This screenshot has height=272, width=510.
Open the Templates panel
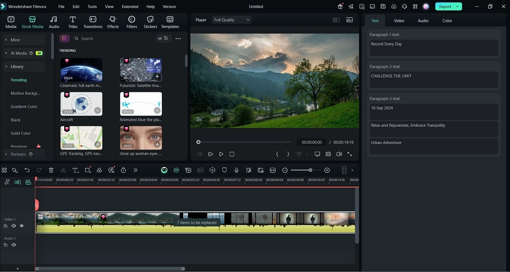tap(170, 22)
